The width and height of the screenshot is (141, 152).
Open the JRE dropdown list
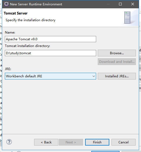click(50, 76)
